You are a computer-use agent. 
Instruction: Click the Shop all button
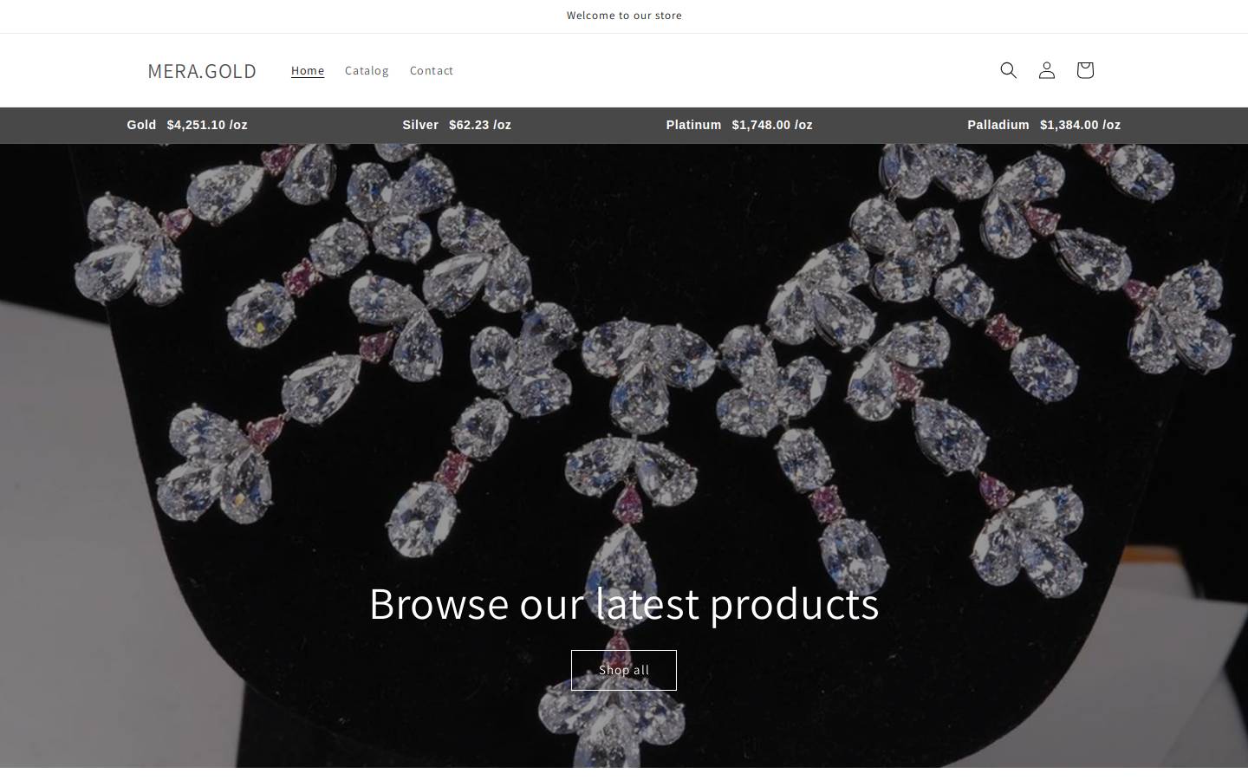point(624,670)
